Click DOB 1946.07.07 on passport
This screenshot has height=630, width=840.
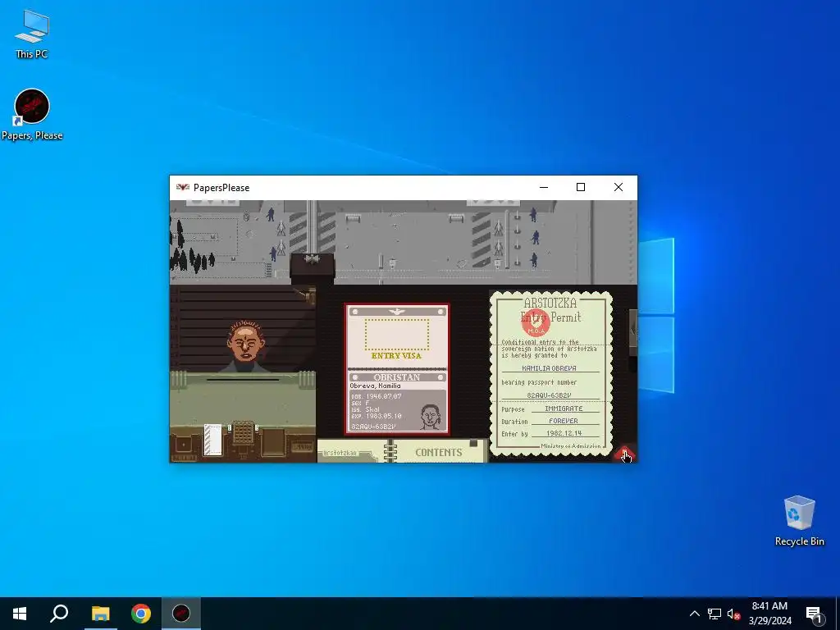[376, 396]
